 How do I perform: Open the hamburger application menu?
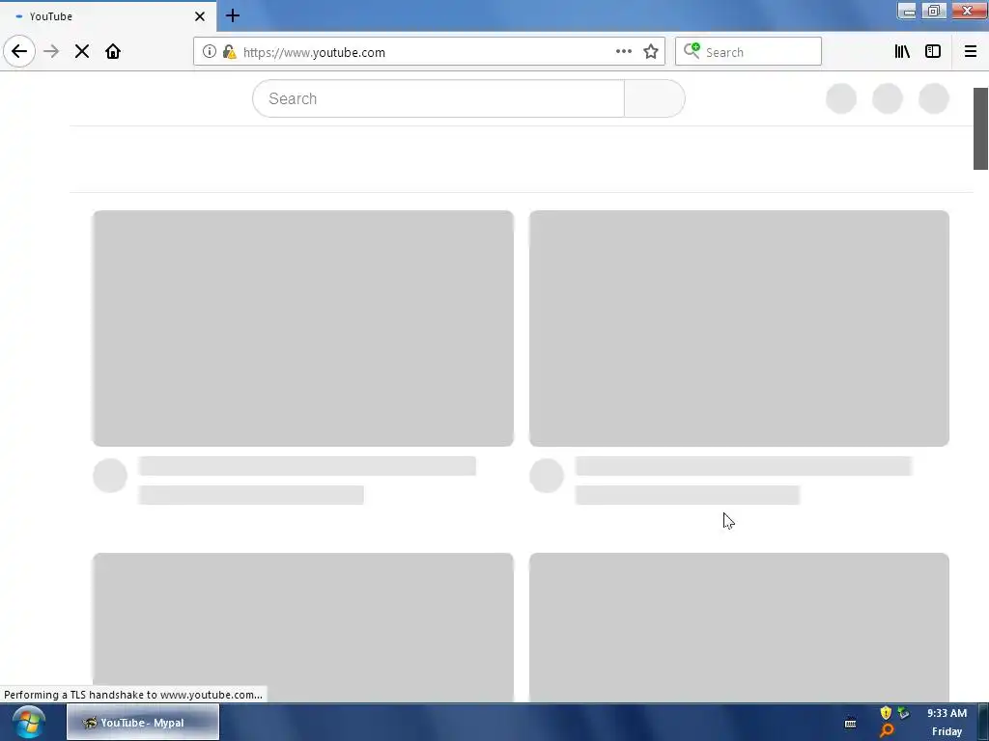(x=971, y=52)
